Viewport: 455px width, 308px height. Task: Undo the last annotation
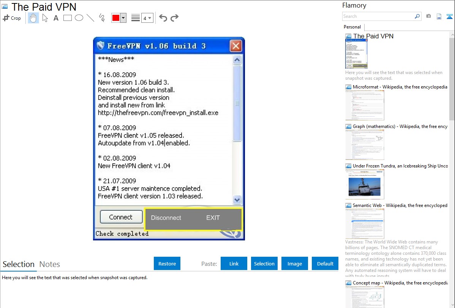coord(163,18)
